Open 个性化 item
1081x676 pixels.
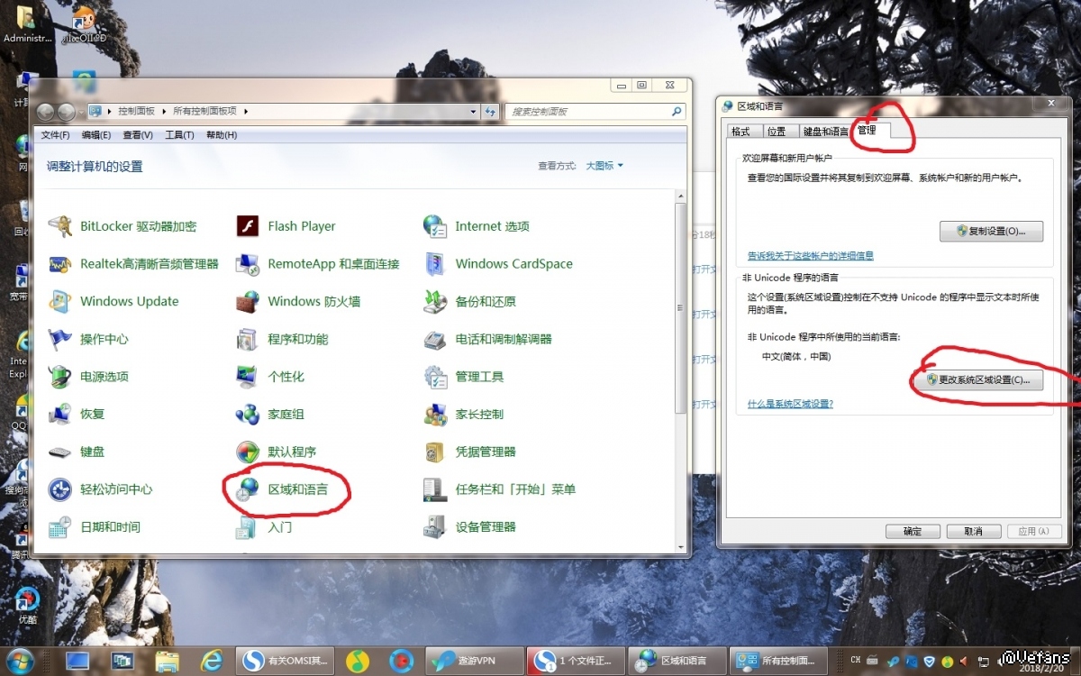click(x=270, y=377)
